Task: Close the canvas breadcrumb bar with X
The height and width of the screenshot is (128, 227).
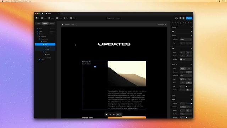Action: coord(62,25)
